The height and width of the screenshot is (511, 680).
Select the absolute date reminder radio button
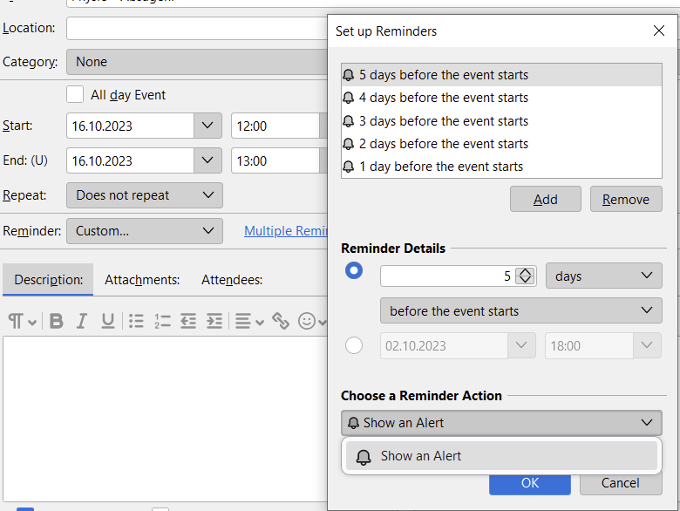click(x=354, y=345)
